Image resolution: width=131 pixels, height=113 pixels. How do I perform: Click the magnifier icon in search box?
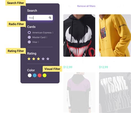point(50,18)
